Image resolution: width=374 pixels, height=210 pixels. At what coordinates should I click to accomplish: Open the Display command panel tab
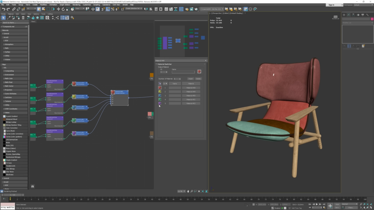(x=363, y=15)
